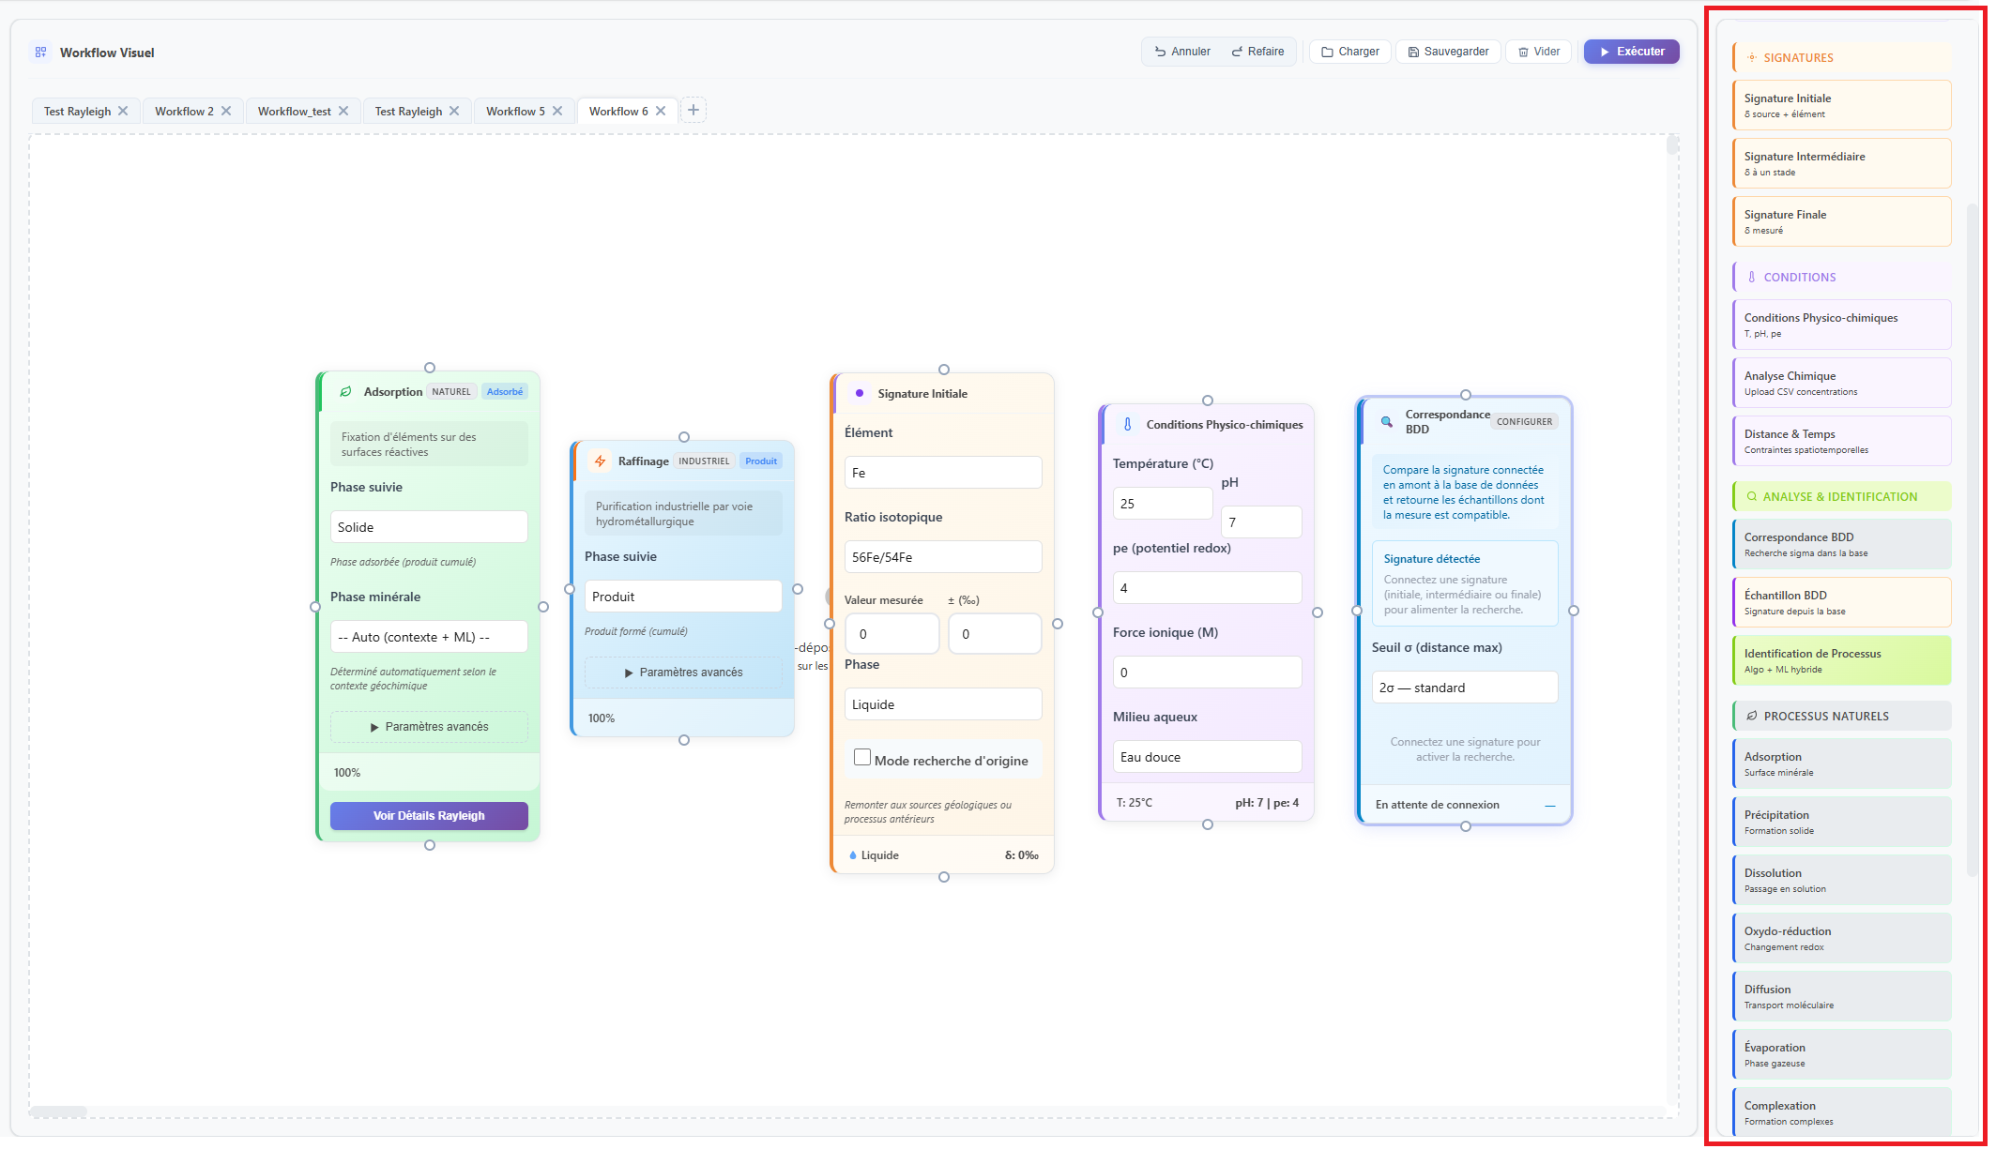Image resolution: width=1996 pixels, height=1149 pixels.
Task: Open the Phase minérale Auto dropdown
Action: (x=428, y=637)
